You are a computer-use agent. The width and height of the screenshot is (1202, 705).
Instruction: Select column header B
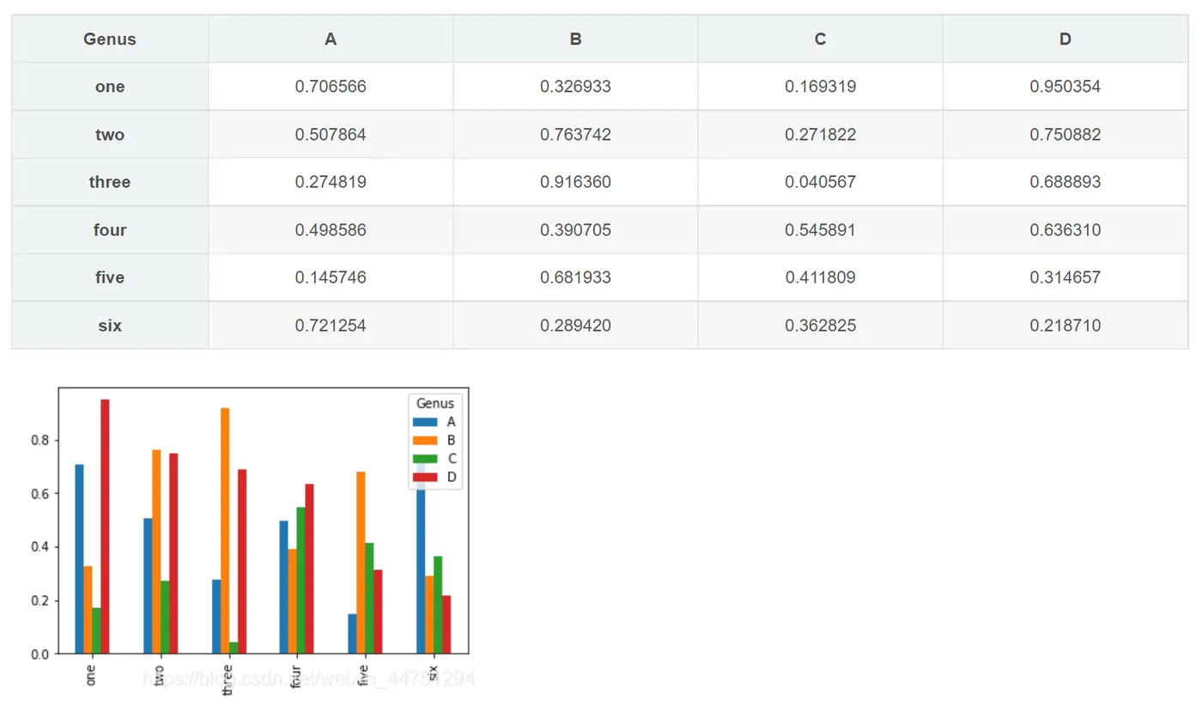pos(575,39)
